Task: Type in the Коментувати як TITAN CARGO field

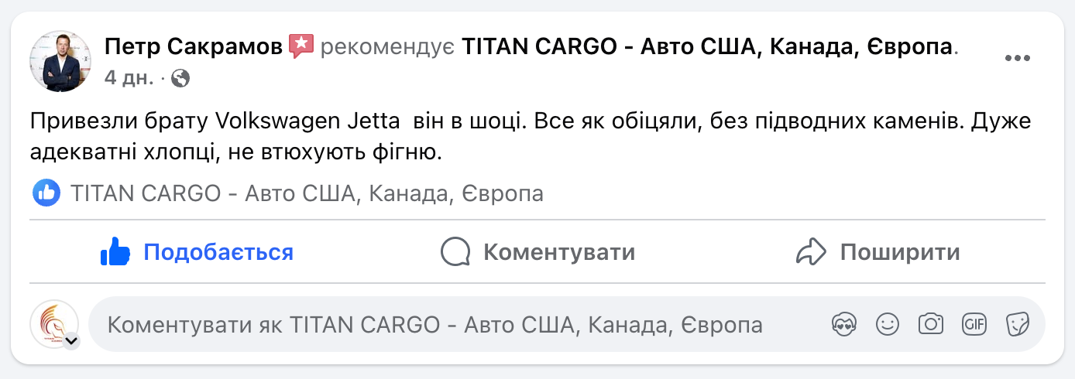Action: click(x=434, y=325)
